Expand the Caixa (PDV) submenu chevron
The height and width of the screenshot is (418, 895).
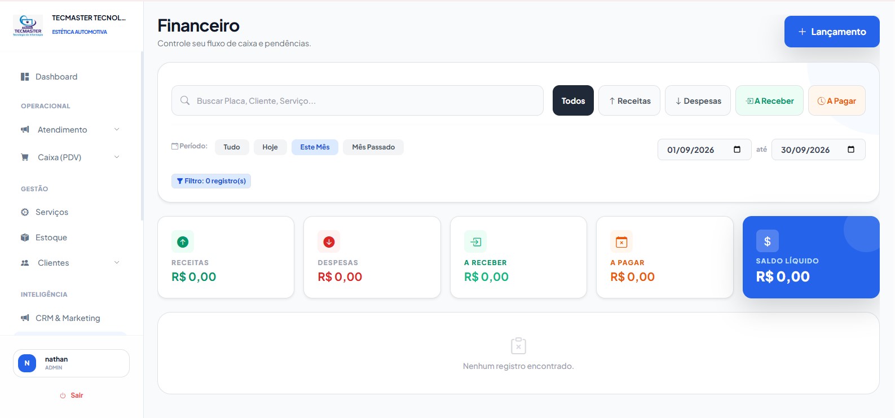pos(117,157)
